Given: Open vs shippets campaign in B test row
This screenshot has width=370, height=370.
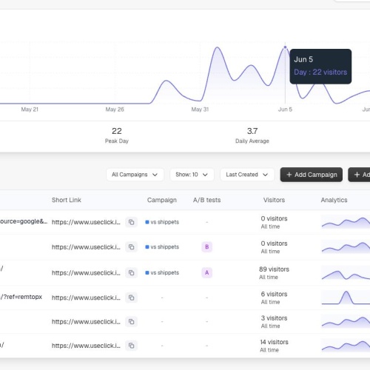Looking at the screenshot, I should tap(162, 247).
